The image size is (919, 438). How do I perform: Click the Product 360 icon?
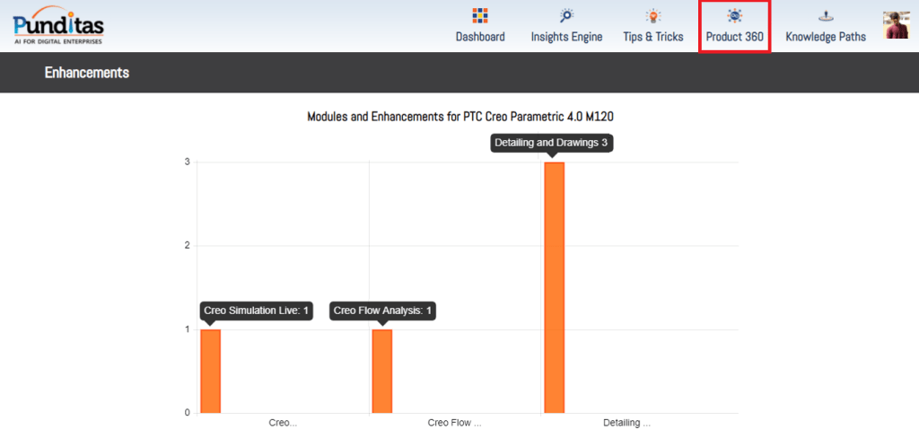[734, 16]
